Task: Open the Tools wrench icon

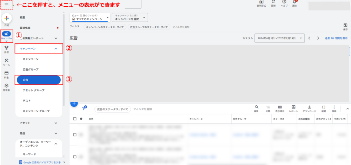Action: [6, 61]
